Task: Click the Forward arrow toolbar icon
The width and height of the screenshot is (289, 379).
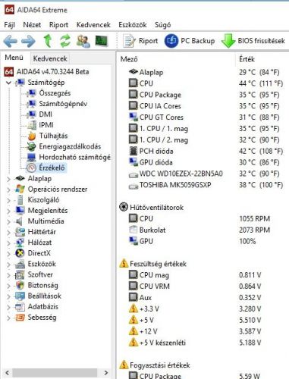Action: pyautogui.click(x=28, y=41)
